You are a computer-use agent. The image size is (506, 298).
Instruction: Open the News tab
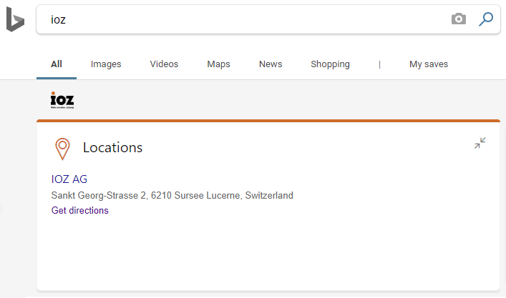coord(271,64)
